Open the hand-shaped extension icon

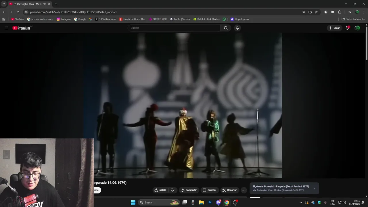326,12
